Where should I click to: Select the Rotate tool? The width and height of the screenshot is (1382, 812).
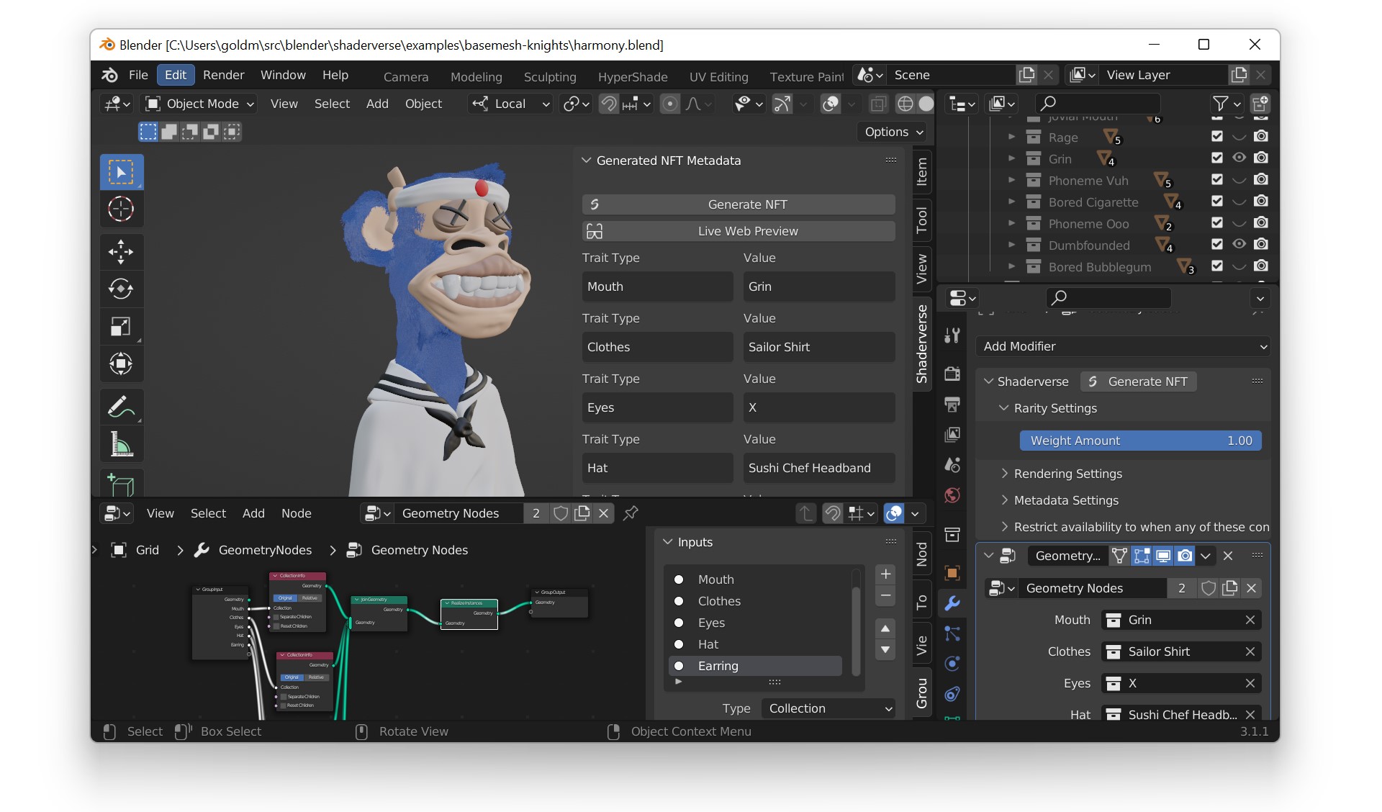(121, 289)
